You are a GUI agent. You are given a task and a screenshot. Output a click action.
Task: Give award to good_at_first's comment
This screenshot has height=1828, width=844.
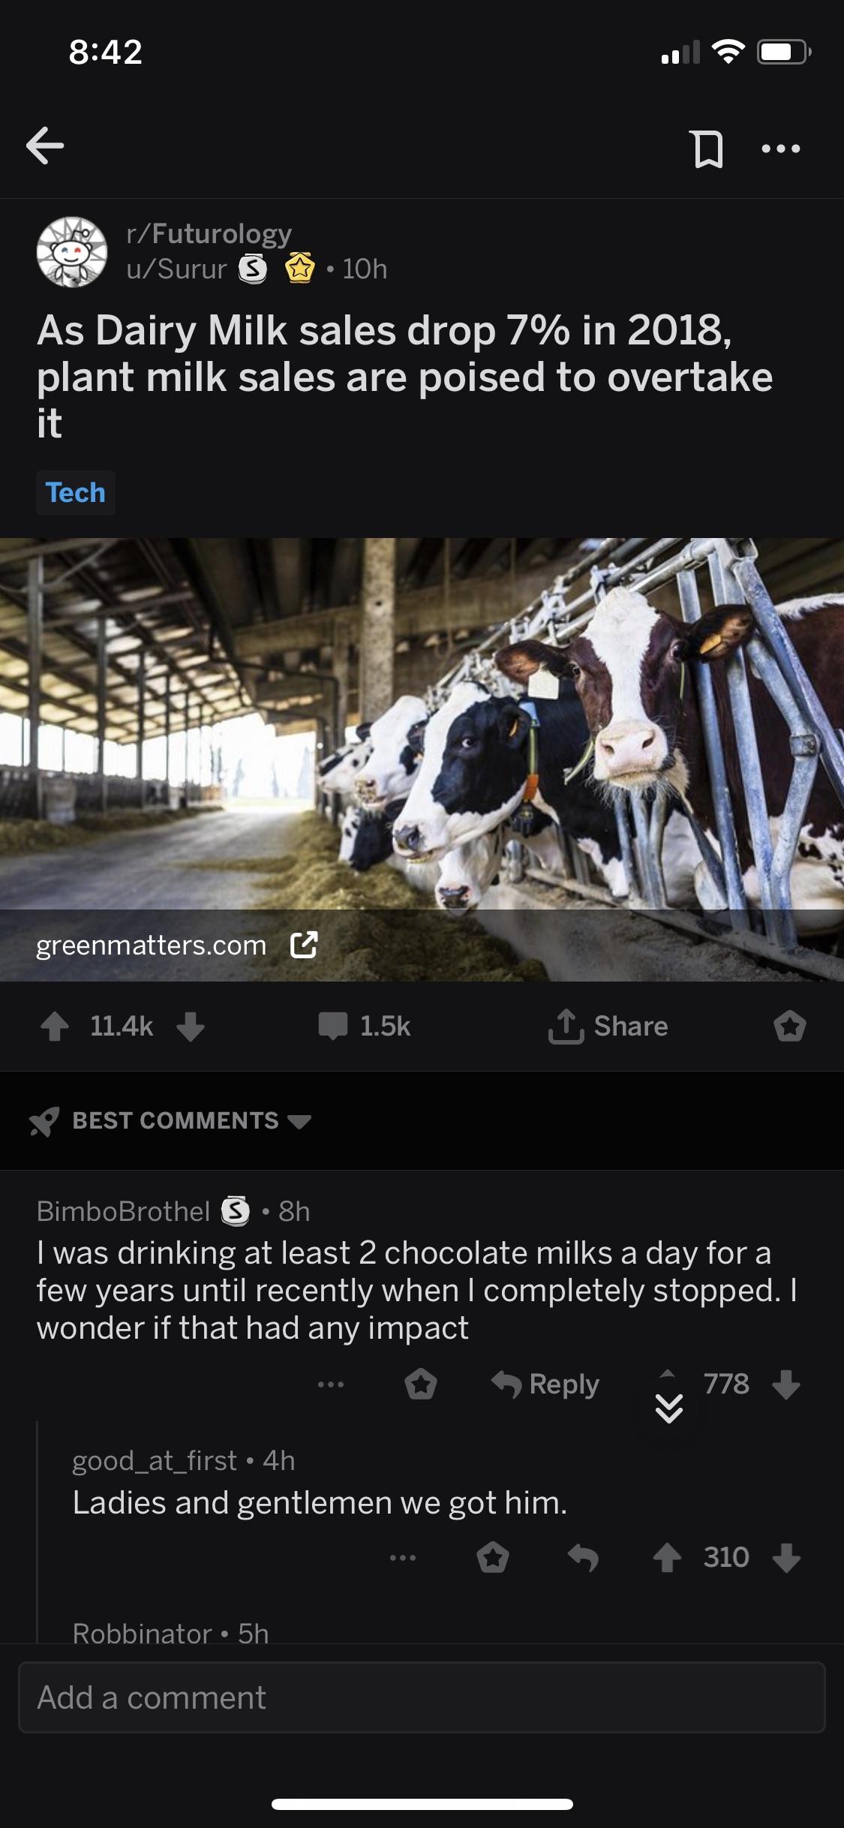493,1558
